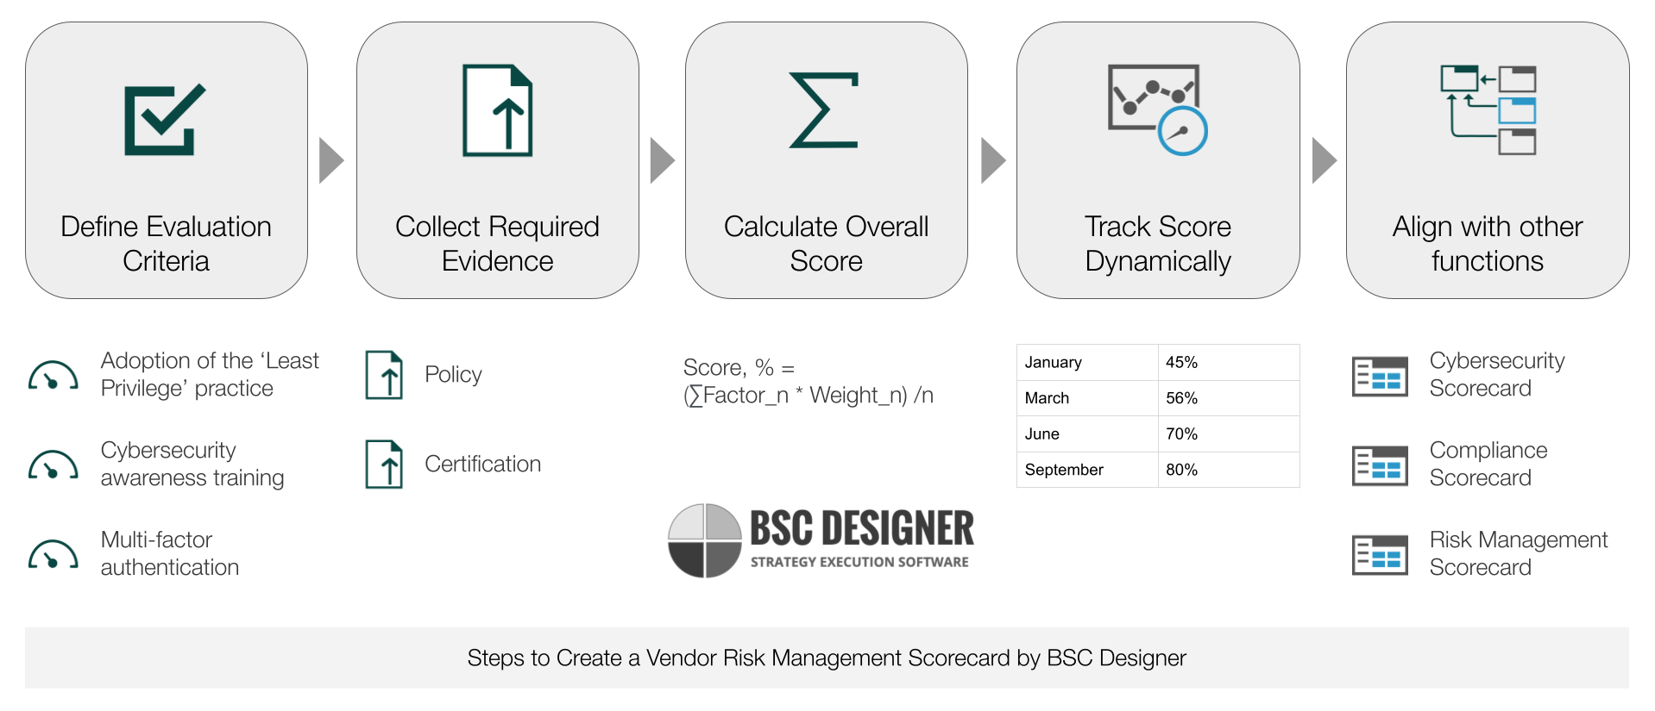Click the scorecard icon beside Risk Management Scorecard
The image size is (1655, 711).
1380,555
